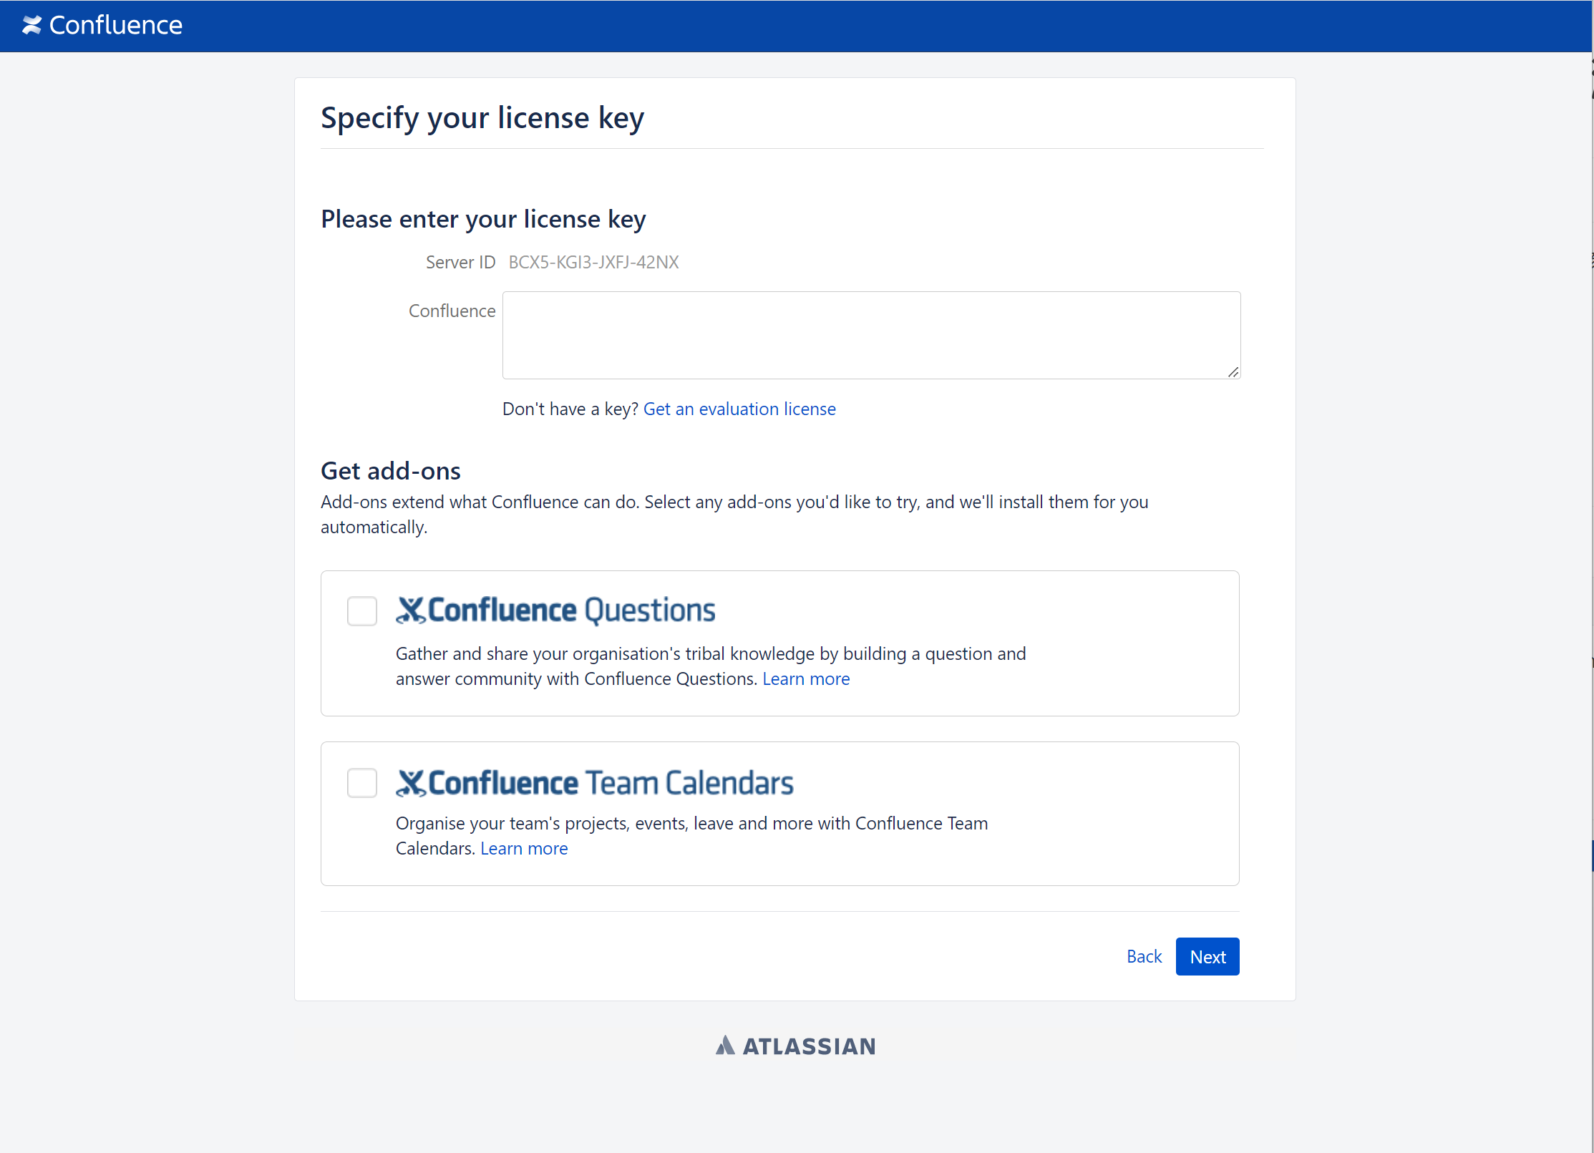Click the Server ID value BCX5-KGI3-JXFJ-42NX
Screen dimensions: 1594x1153
[593, 262]
